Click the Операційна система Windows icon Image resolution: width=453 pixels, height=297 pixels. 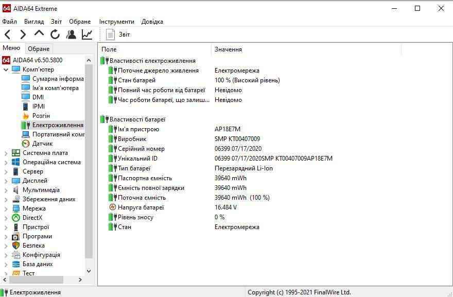coord(15,162)
